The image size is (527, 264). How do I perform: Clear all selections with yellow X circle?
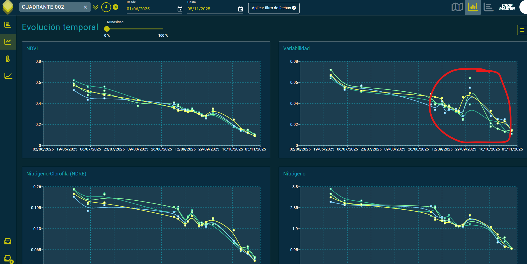pos(116,7)
